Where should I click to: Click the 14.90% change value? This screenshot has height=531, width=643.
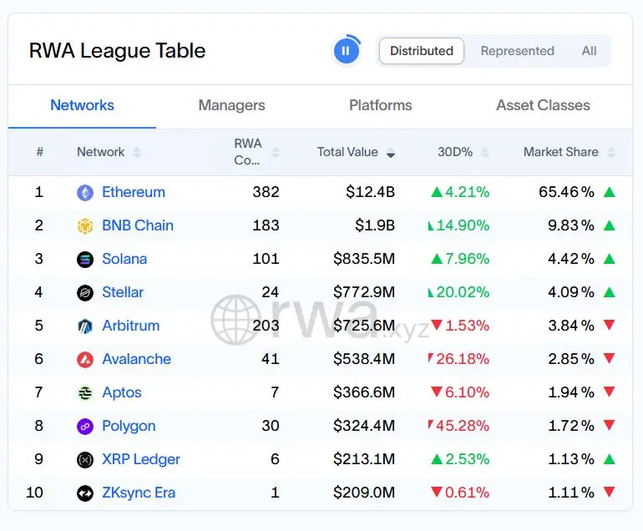coord(463,225)
